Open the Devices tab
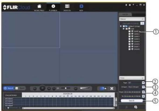 click(x=67, y=8)
